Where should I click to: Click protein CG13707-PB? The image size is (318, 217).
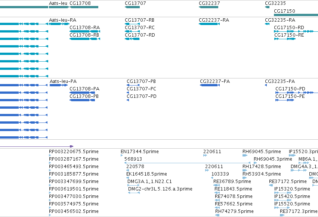141,81
